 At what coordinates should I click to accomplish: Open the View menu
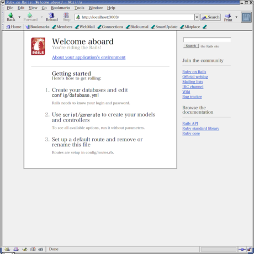point(33,8)
